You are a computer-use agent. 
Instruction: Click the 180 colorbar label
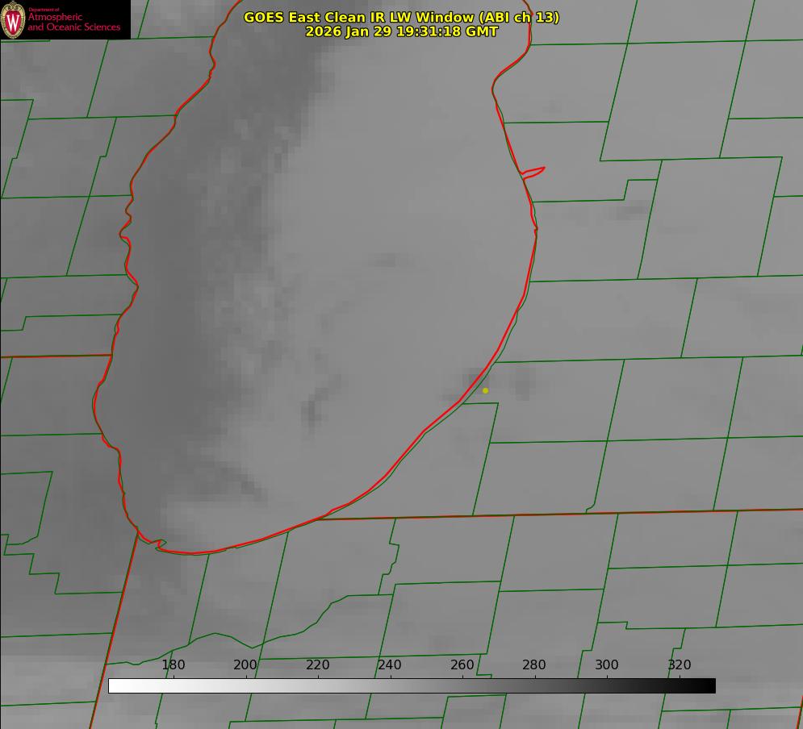pyautogui.click(x=173, y=664)
